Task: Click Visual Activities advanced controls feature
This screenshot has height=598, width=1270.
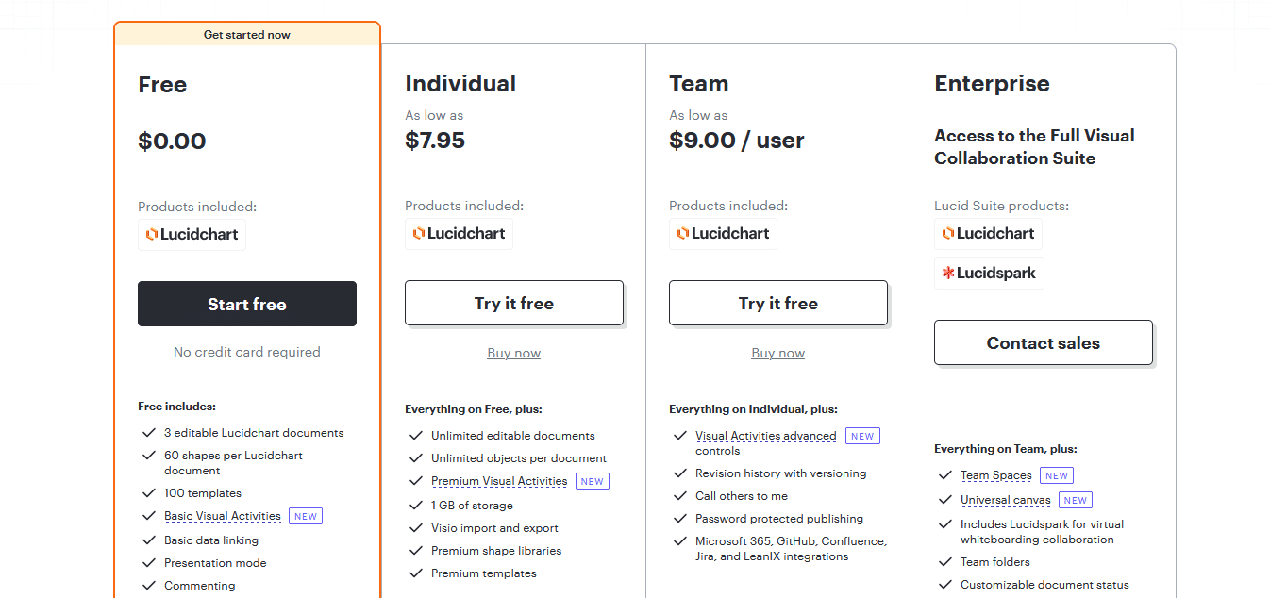Action: pyautogui.click(x=766, y=443)
